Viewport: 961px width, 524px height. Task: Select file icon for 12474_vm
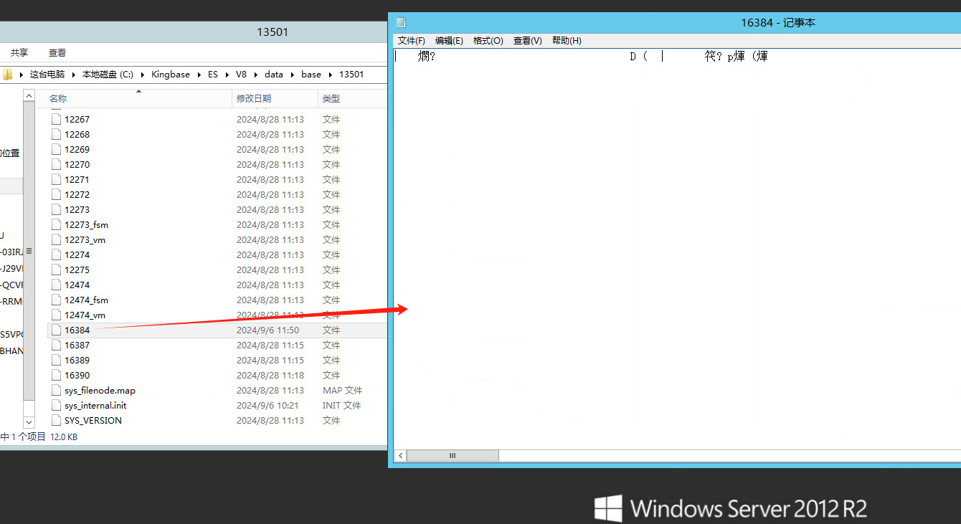click(56, 315)
